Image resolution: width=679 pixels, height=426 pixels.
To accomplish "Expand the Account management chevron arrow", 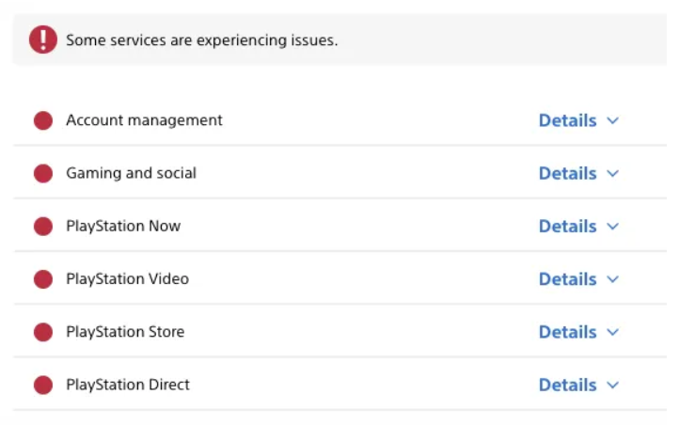I will click(613, 121).
